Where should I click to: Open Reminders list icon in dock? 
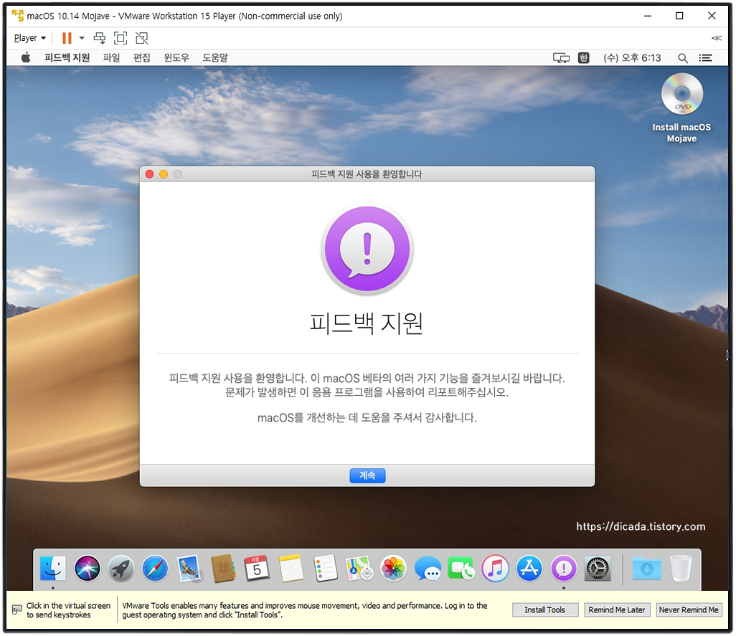[325, 569]
